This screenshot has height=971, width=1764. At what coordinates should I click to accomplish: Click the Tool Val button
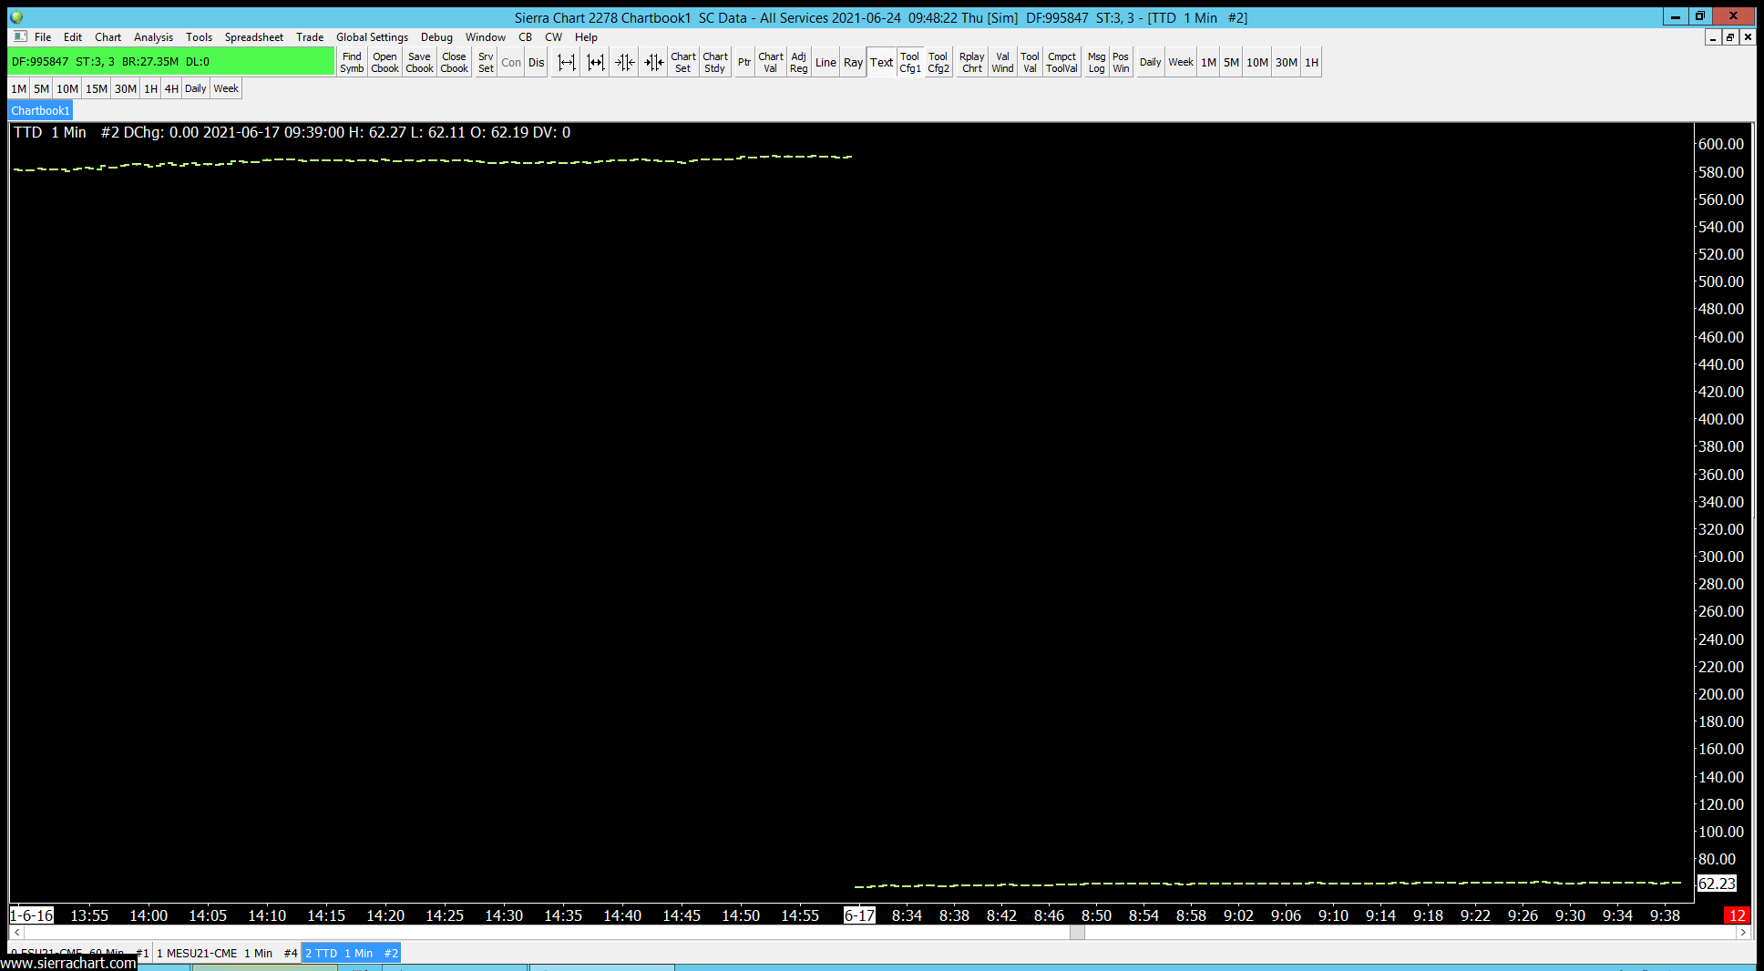1030,62
